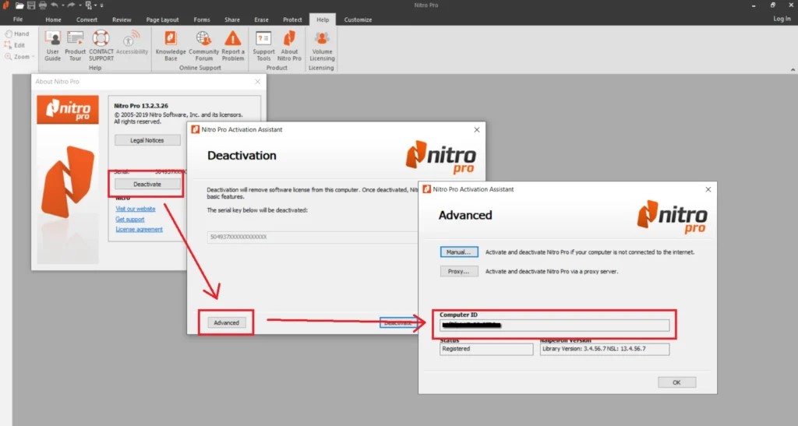Open Volume Licensing
The width and height of the screenshot is (798, 426).
click(322, 46)
